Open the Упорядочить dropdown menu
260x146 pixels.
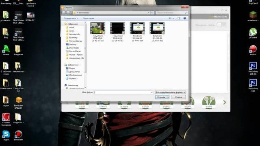[71, 18]
